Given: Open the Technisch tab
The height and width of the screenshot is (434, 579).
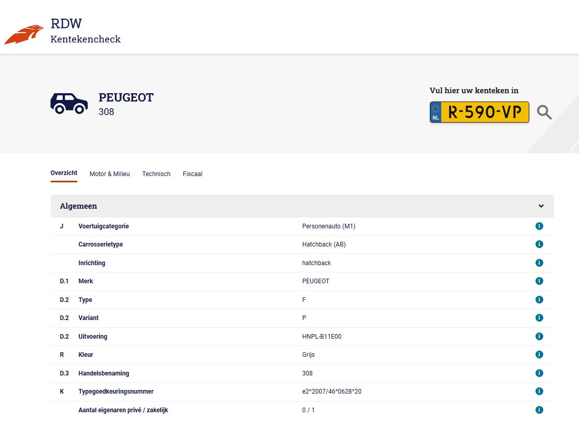Looking at the screenshot, I should click(x=156, y=174).
